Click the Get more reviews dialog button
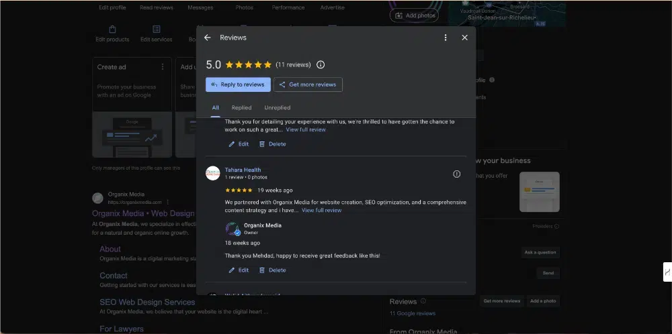 308,85
